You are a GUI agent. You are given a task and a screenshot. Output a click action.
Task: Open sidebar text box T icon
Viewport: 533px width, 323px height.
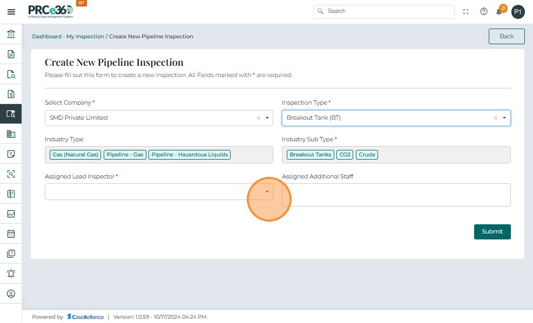point(11,154)
